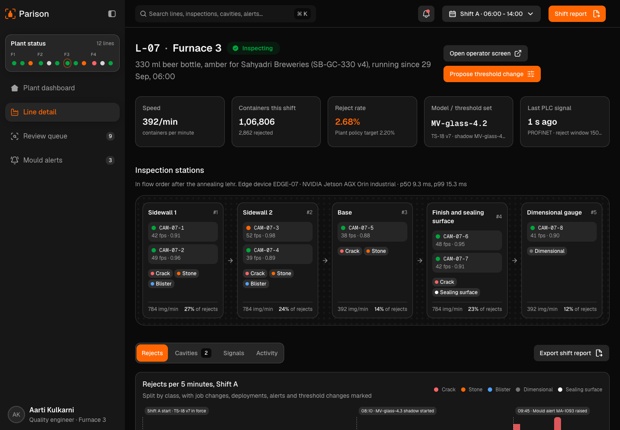
Task: Click Propose threshold change button
Action: coord(492,74)
